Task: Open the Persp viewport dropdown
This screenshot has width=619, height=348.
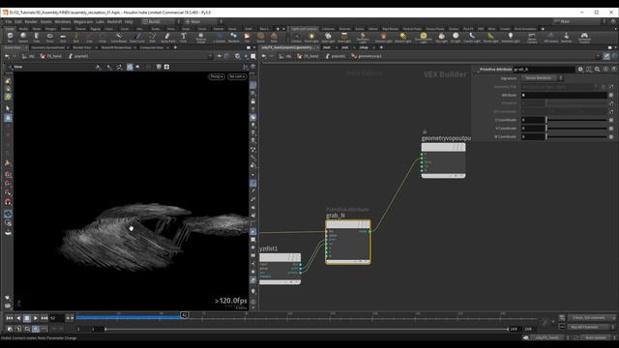Action: click(x=217, y=76)
